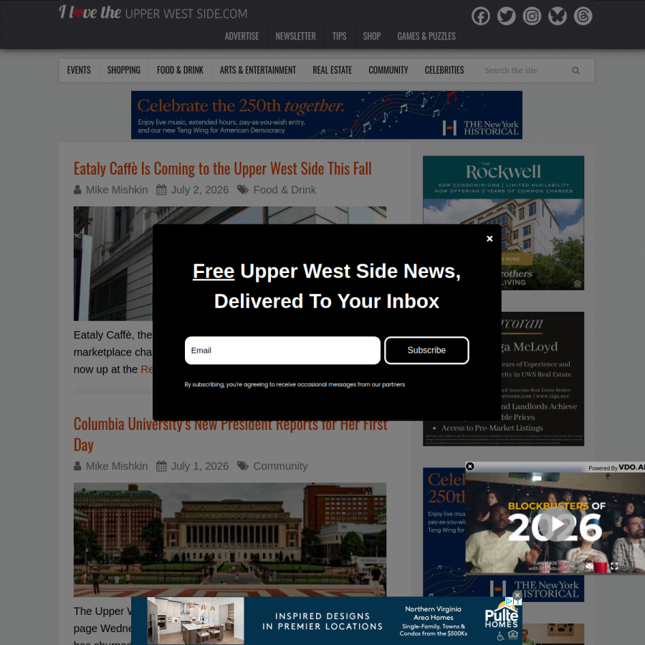Open the Tips menu item
The image size is (645, 645).
tap(339, 37)
